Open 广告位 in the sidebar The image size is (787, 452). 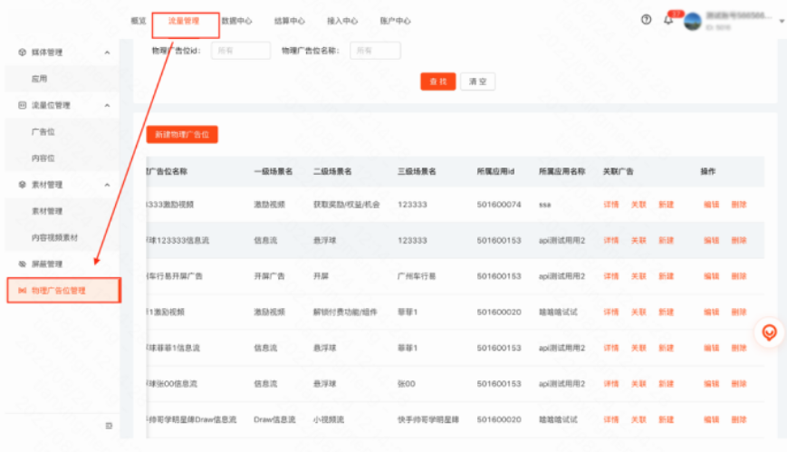click(43, 131)
